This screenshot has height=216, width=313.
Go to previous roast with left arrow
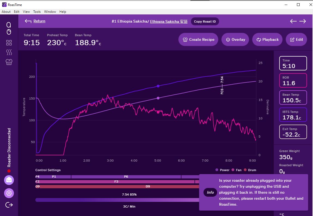click(293, 21)
